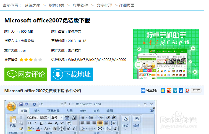Go to 文字处理 breadcrumb link

coord(104,5)
